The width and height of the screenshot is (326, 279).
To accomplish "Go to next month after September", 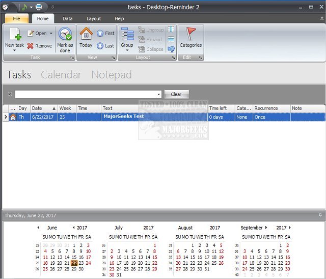I will [266, 228].
